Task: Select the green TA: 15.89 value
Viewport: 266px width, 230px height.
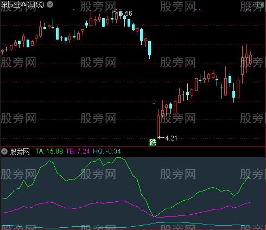Action: click(x=49, y=151)
